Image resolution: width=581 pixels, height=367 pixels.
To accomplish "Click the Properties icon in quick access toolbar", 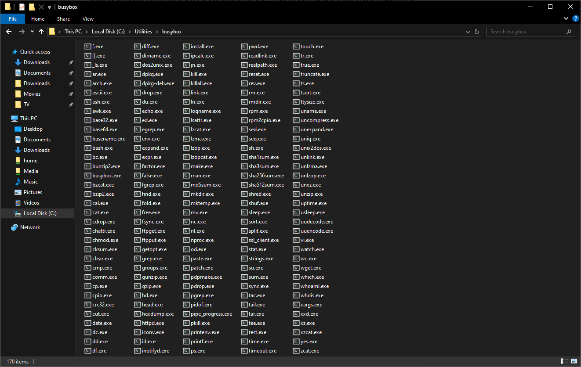I will (x=22, y=7).
